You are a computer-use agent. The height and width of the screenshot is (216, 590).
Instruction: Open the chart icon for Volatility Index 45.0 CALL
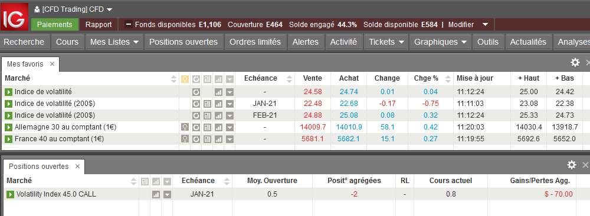(x=156, y=194)
